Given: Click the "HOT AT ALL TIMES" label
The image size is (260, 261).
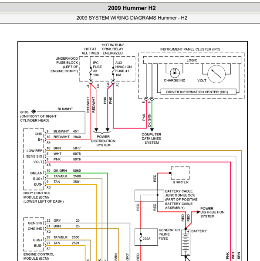Looking at the screenshot, I should click(x=90, y=51).
